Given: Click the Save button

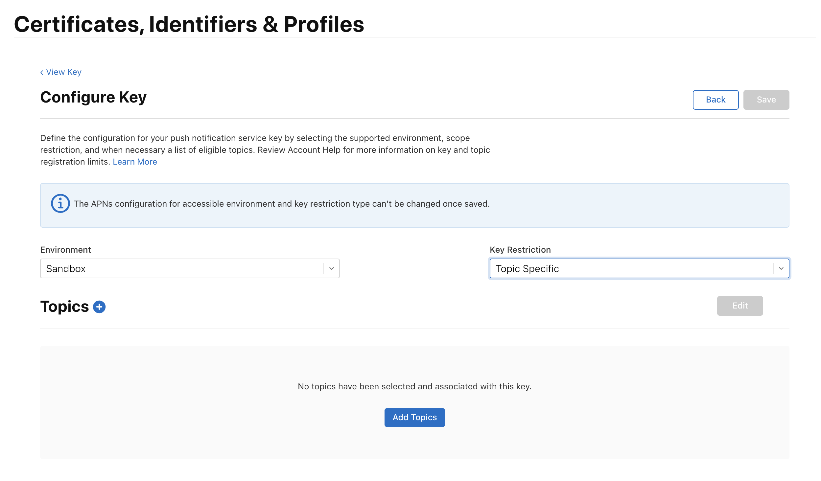Looking at the screenshot, I should 766,100.
